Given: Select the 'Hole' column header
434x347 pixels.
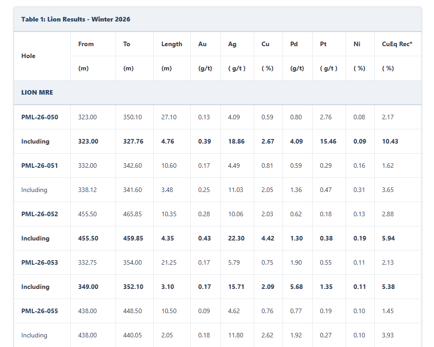Looking at the screenshot, I should (x=28, y=56).
